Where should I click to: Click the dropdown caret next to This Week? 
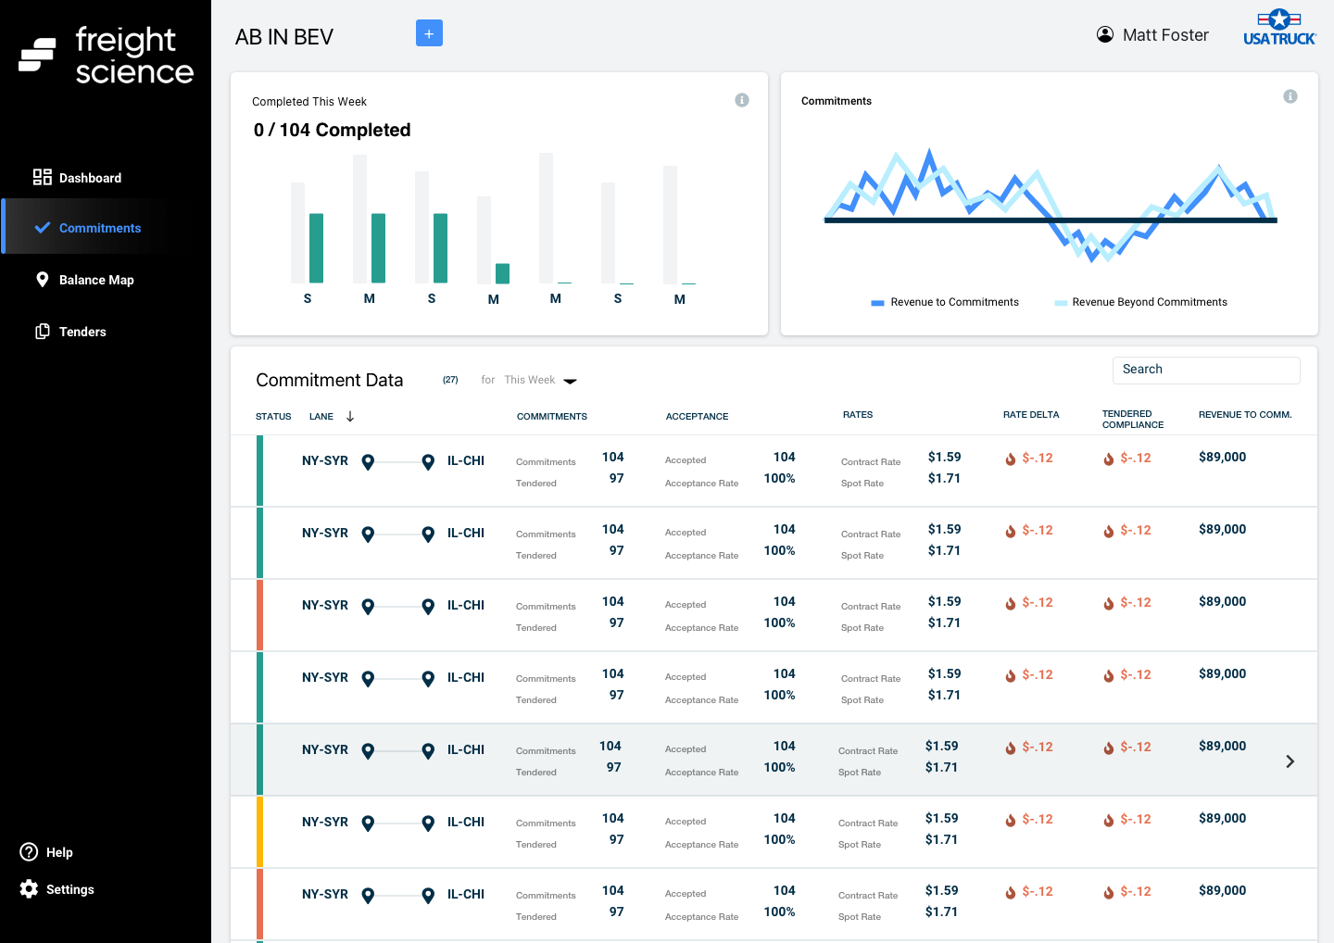(x=571, y=381)
